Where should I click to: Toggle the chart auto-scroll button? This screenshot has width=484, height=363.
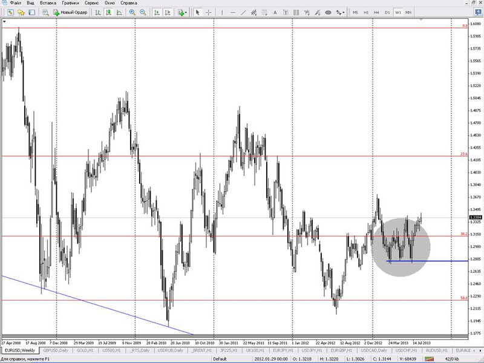(157, 13)
